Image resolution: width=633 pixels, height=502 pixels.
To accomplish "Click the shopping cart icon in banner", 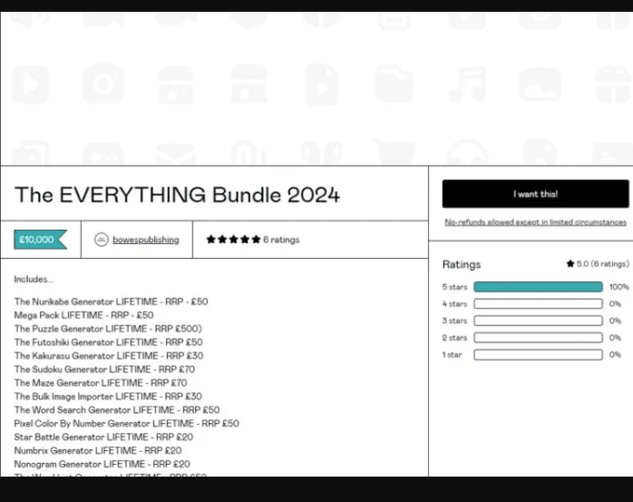I will (394, 154).
